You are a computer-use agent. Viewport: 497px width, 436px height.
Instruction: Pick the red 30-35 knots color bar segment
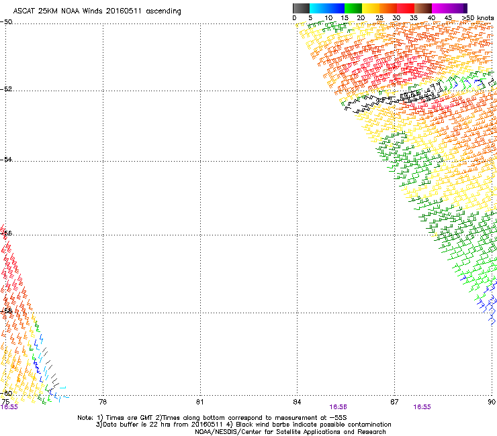click(406, 8)
